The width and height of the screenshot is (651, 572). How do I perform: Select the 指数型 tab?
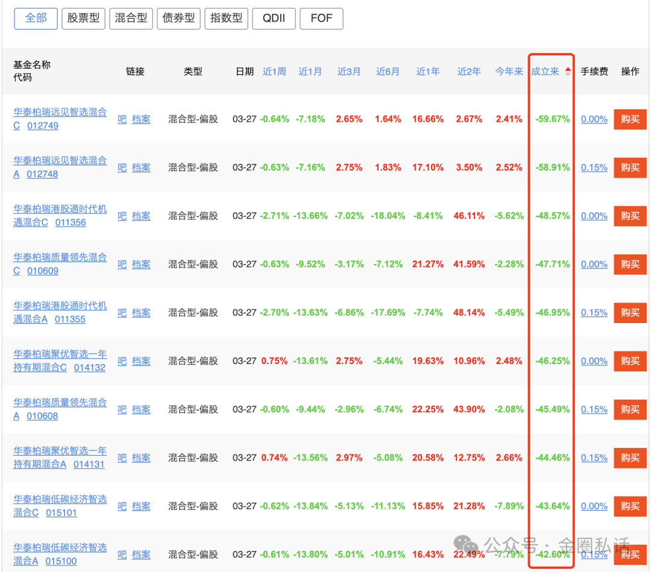[226, 18]
